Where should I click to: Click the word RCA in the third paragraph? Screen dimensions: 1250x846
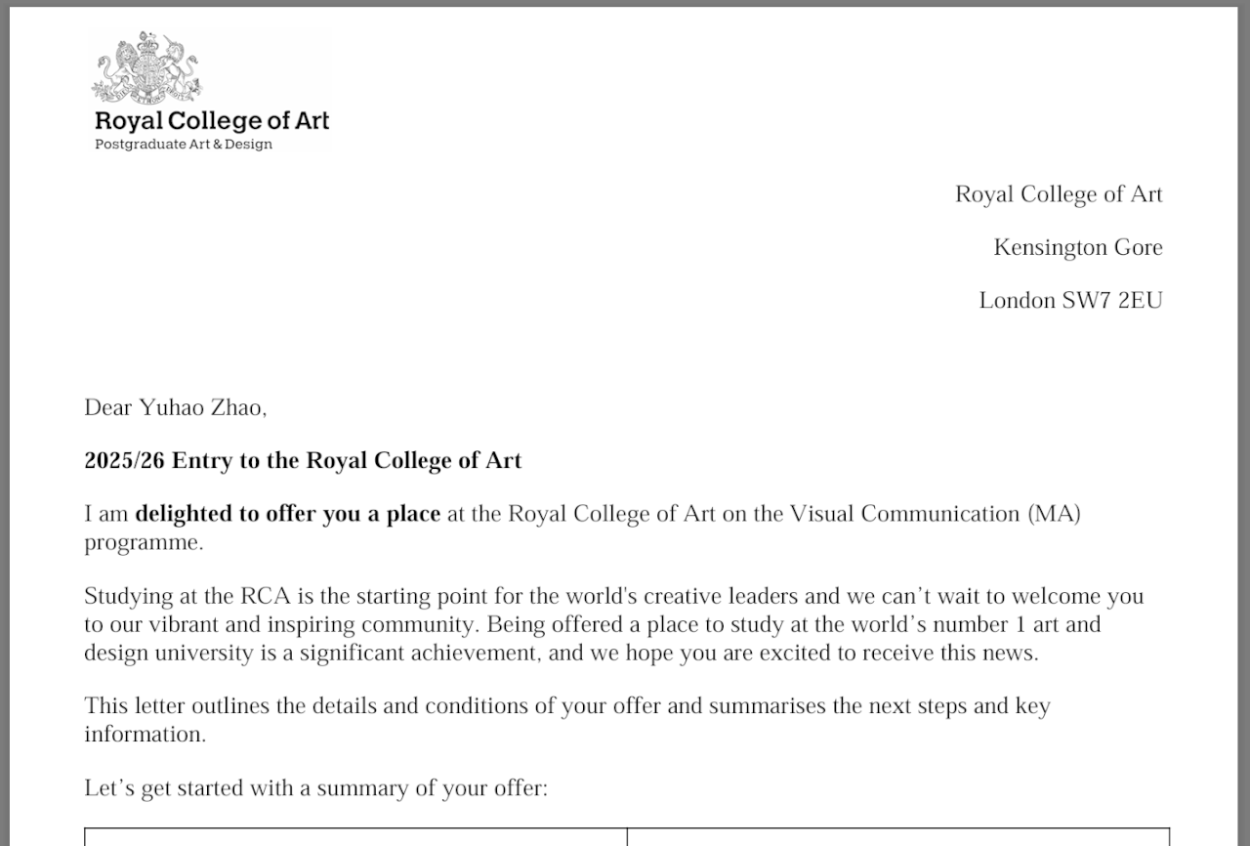click(262, 596)
